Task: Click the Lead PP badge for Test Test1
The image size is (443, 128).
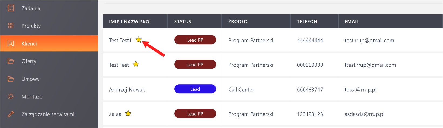Action: pyautogui.click(x=195, y=40)
